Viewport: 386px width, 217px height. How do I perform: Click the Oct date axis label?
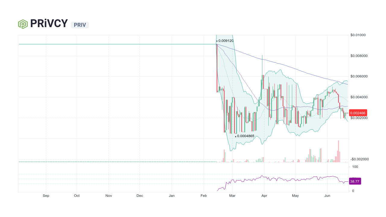tap(77, 196)
